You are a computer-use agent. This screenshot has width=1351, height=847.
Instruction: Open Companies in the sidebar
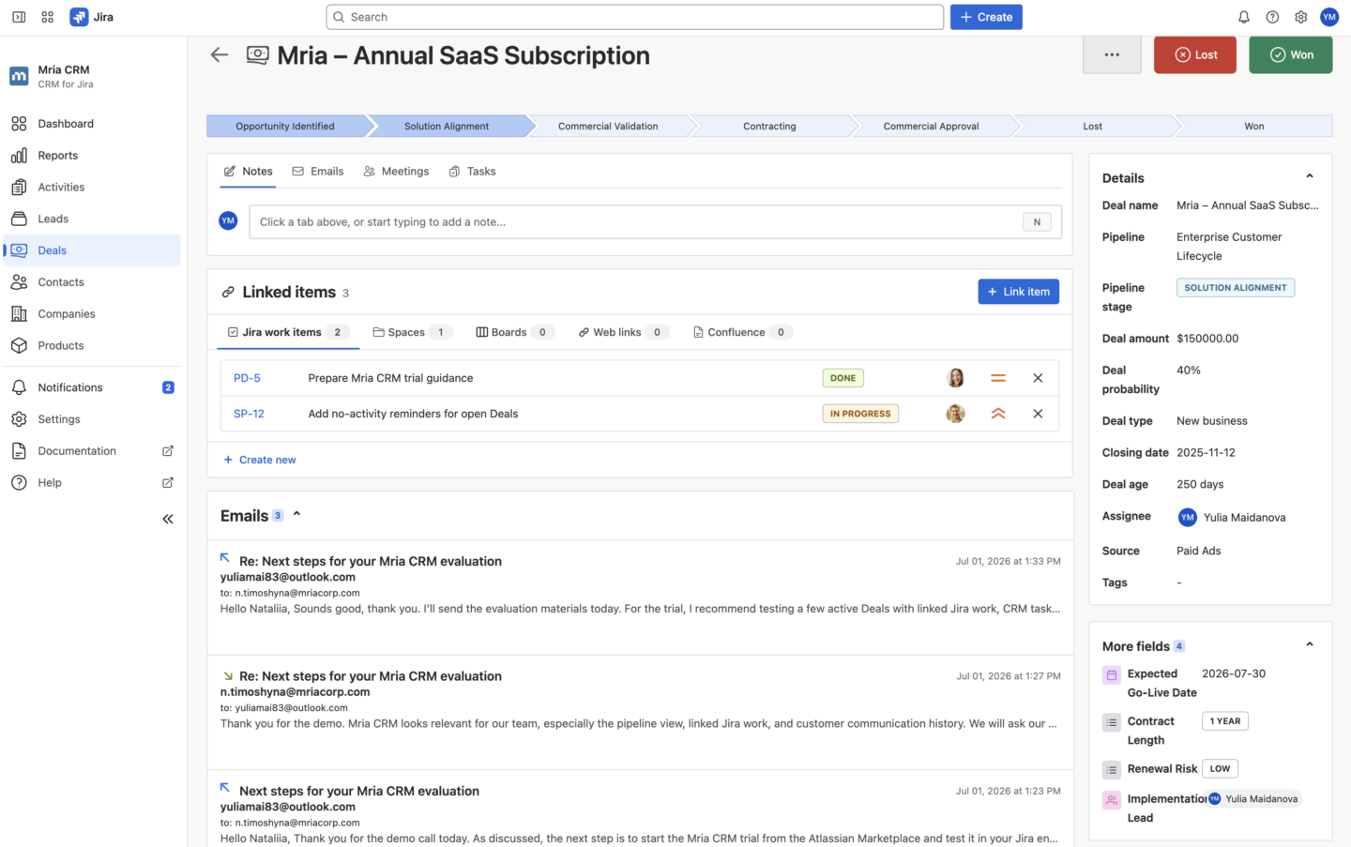(90, 314)
